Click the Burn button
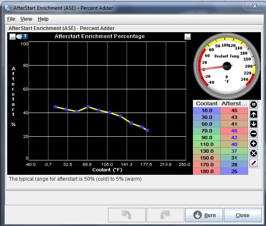The width and height of the screenshot is (266, 226). click(x=204, y=215)
